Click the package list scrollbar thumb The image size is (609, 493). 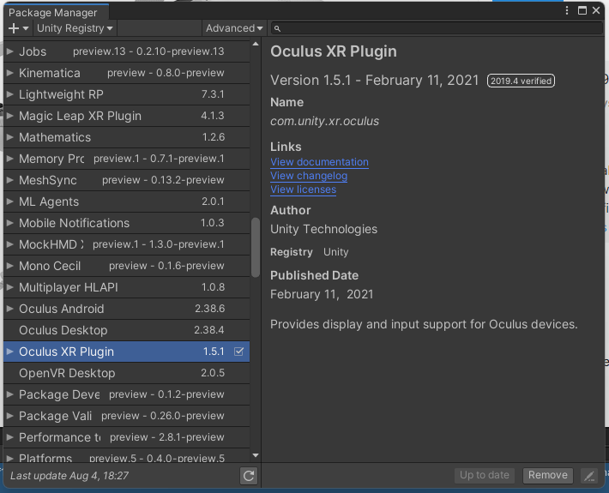tap(255, 248)
